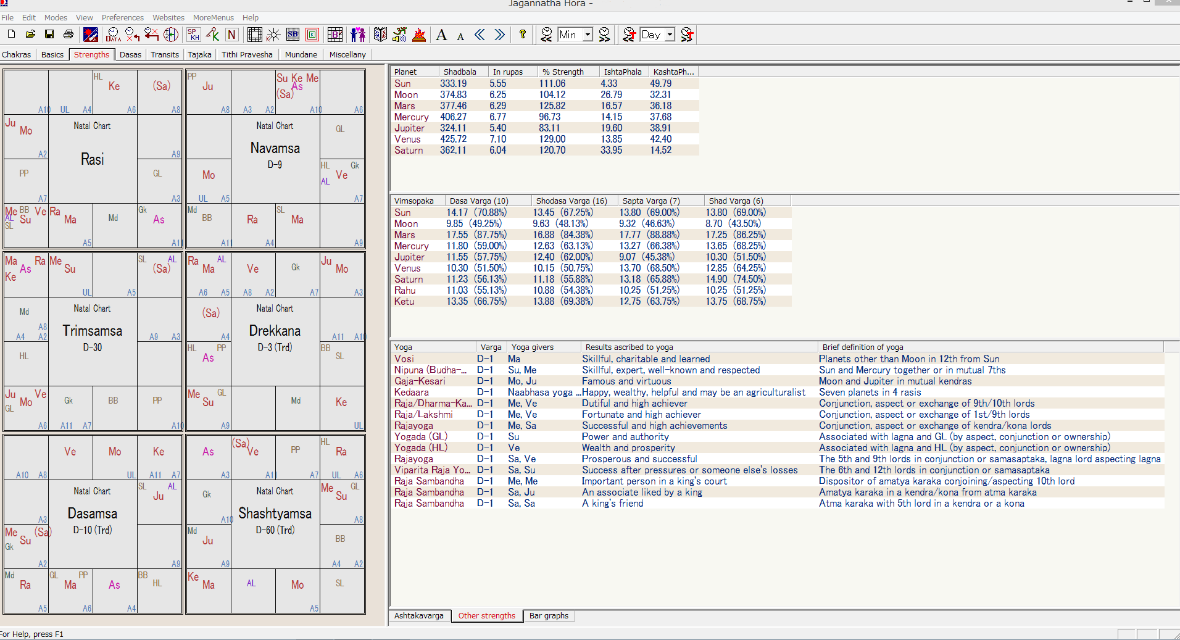The width and height of the screenshot is (1180, 640).
Task: Sort by Shadbala column header
Action: tap(460, 72)
